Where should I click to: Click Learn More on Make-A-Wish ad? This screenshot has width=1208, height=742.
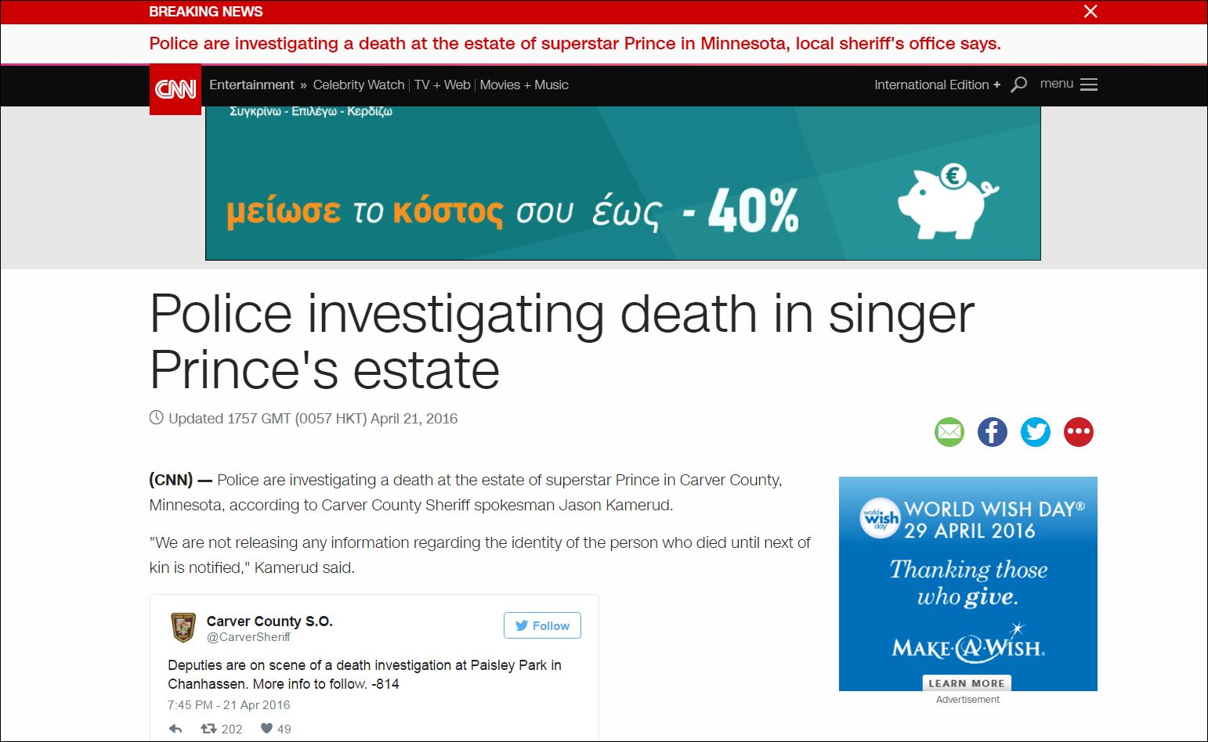(x=967, y=683)
